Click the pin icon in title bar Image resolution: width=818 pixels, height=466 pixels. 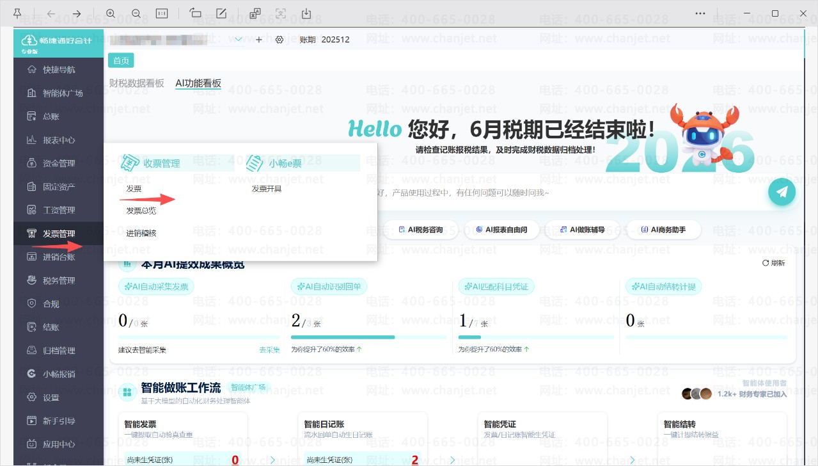(x=17, y=13)
